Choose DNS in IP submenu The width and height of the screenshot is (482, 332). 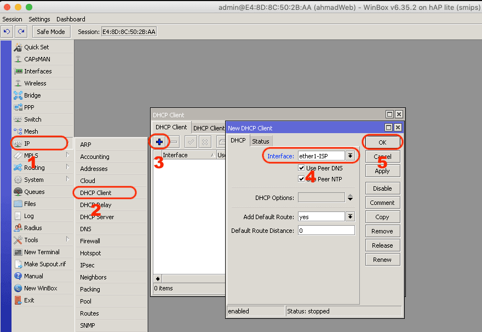pos(111,229)
